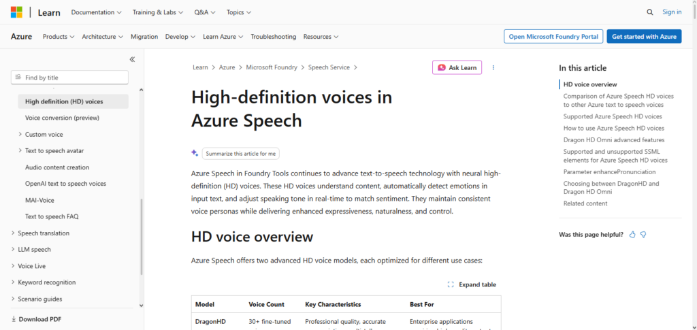Jump to Related content

(585, 203)
